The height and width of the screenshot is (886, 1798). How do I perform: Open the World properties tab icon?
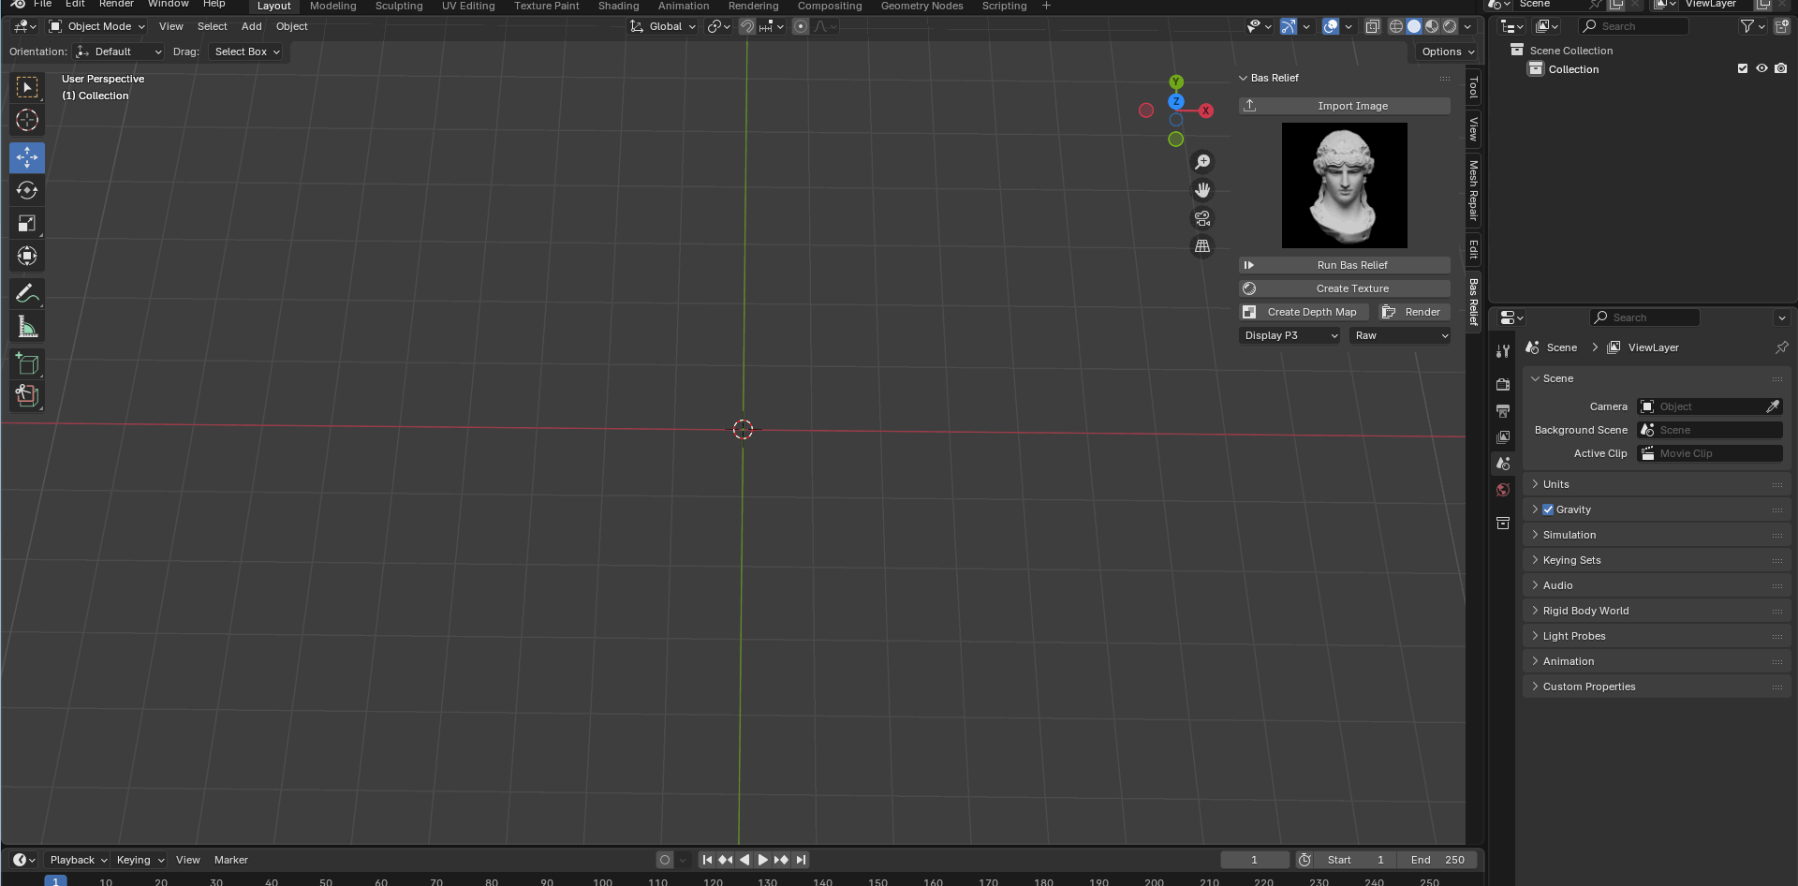click(x=1503, y=490)
